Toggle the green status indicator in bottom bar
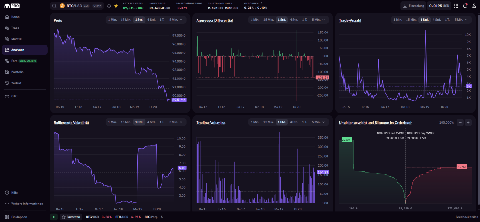 53,217
